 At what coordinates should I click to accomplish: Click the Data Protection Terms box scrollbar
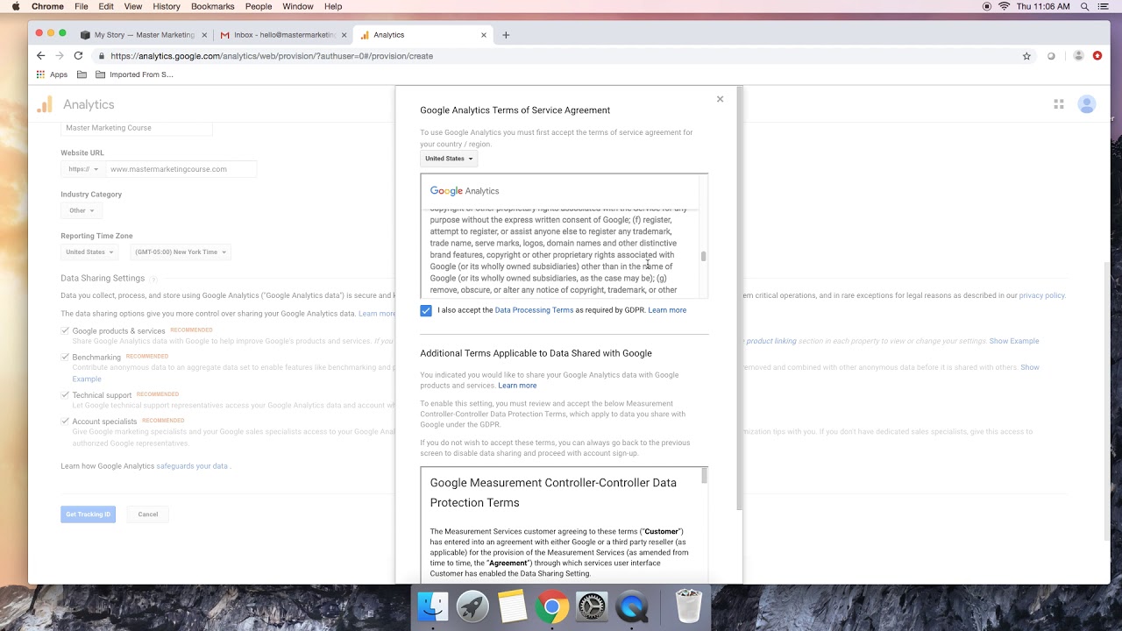pyautogui.click(x=704, y=475)
